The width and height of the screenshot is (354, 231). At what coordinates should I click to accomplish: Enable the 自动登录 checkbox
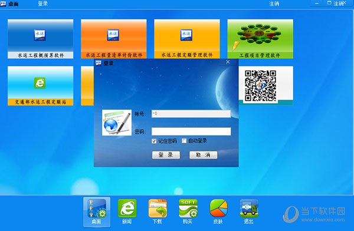pos(184,141)
